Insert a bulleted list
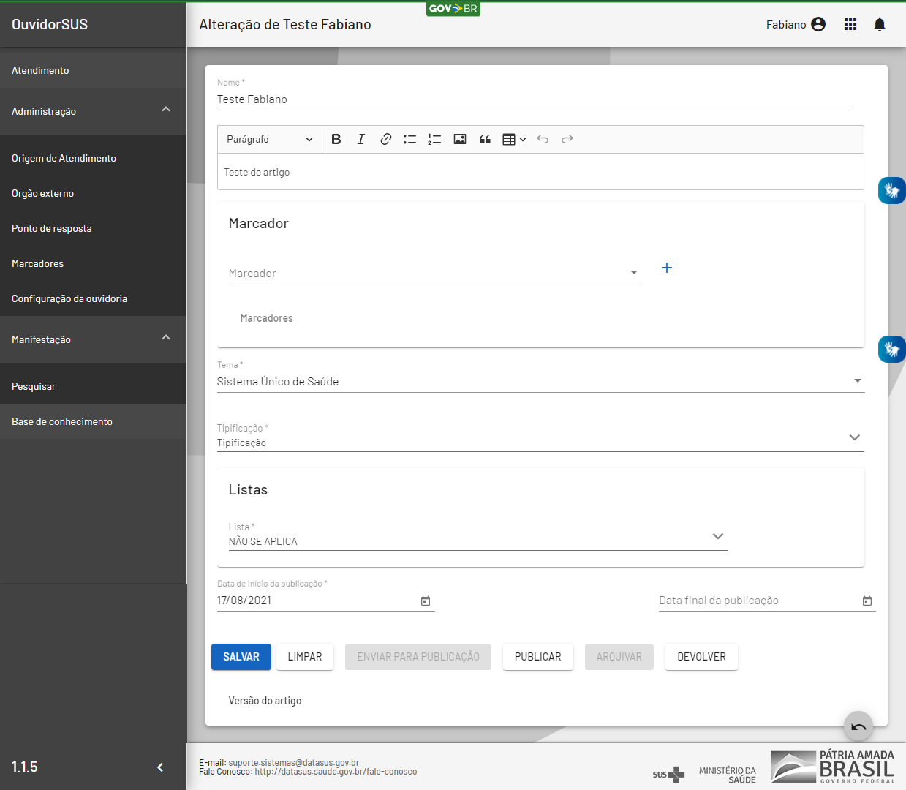 [x=409, y=139]
